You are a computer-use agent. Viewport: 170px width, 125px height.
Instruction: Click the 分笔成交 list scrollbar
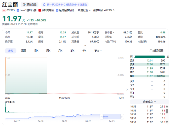pyautogui.click(x=167, y=111)
